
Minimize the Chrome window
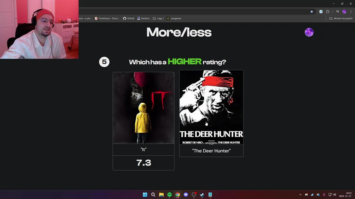click(x=333, y=4)
